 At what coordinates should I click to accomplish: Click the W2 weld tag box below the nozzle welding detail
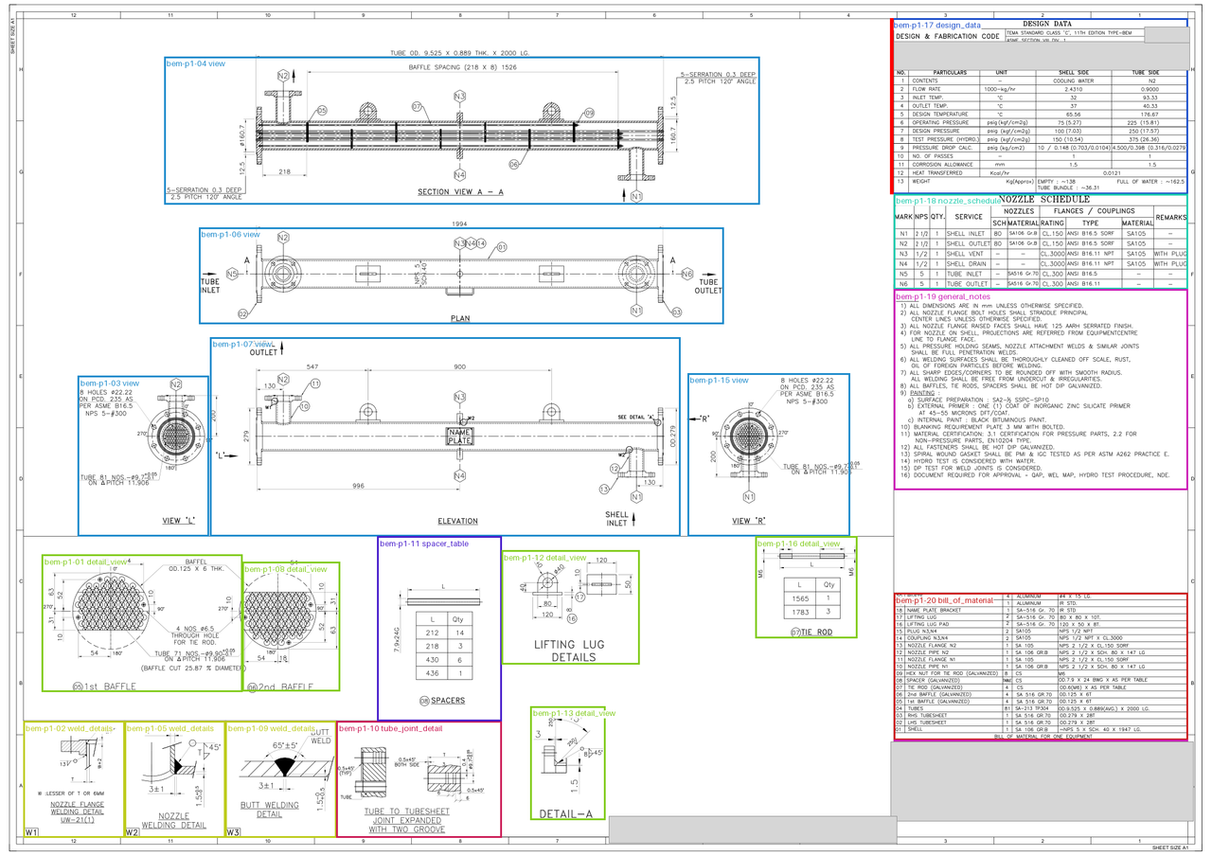[x=133, y=831]
